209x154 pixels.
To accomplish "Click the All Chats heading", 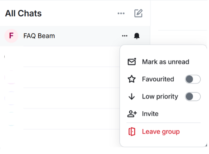I will pos(23,13).
